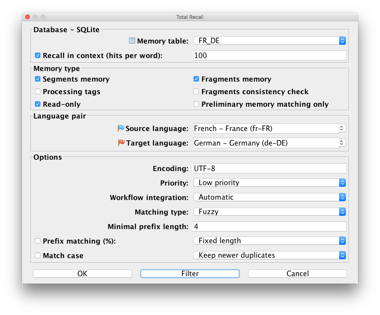Toggle the Read-only checkbox
This screenshot has height=315, width=380.
pos(38,104)
